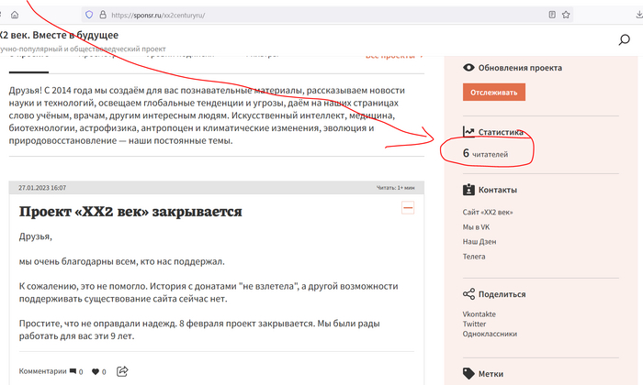Viewport: 643px width, 385px height.
Task: Focus the address bar URL field
Action: click(x=327, y=15)
